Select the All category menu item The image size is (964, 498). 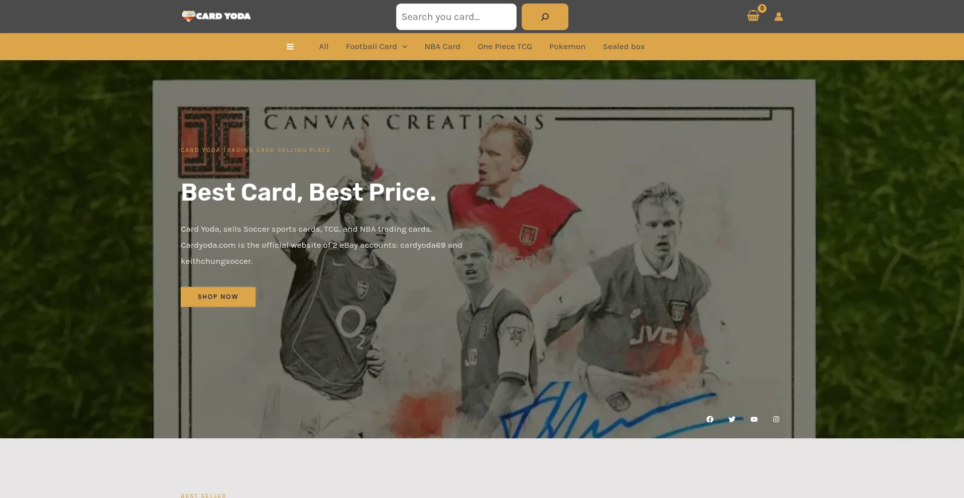click(324, 47)
